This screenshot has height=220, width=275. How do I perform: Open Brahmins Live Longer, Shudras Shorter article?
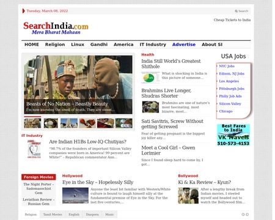[x=166, y=93]
